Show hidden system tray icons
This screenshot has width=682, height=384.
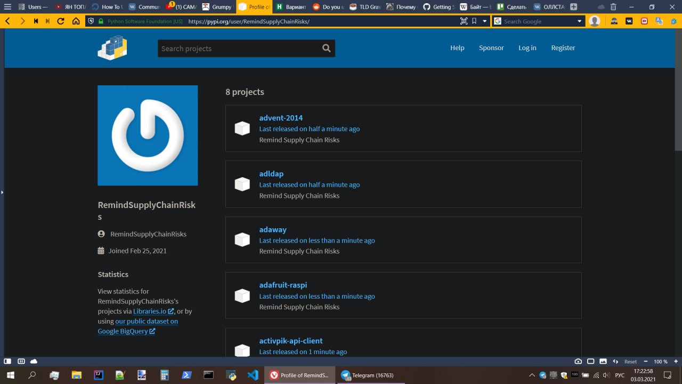click(x=531, y=375)
